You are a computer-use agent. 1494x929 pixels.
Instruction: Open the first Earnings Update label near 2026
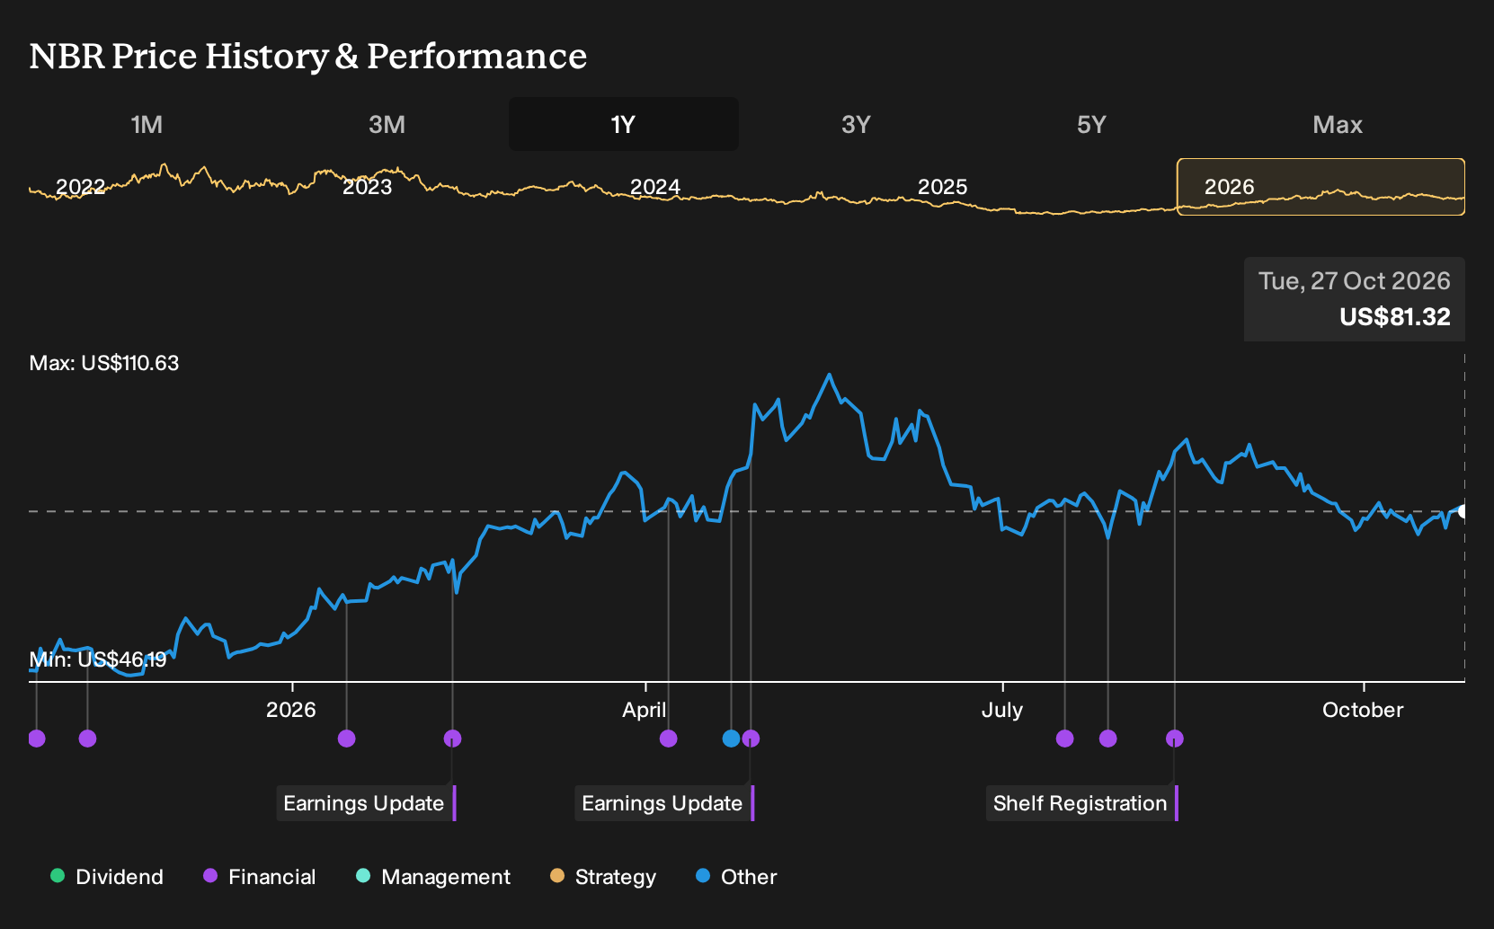tap(366, 803)
